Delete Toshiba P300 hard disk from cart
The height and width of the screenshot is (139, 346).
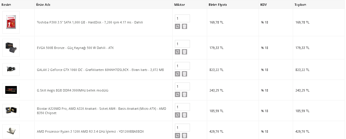184,27
